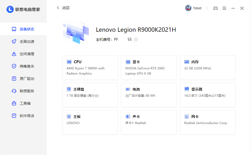Click the 显卡 graphics card icon
Image resolution: width=251 pixels, height=155 pixels.
tap(128, 62)
